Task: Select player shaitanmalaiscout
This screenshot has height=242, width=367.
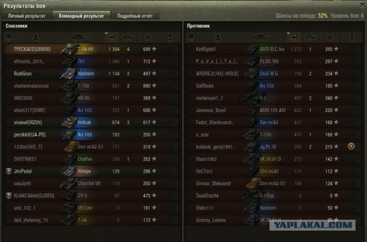Action: click(32, 86)
